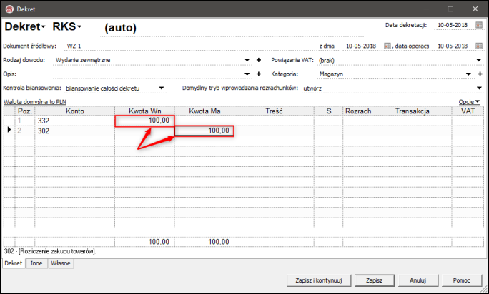Click the Kwota Ma column header
Image resolution: width=489 pixels, height=294 pixels.
point(204,111)
